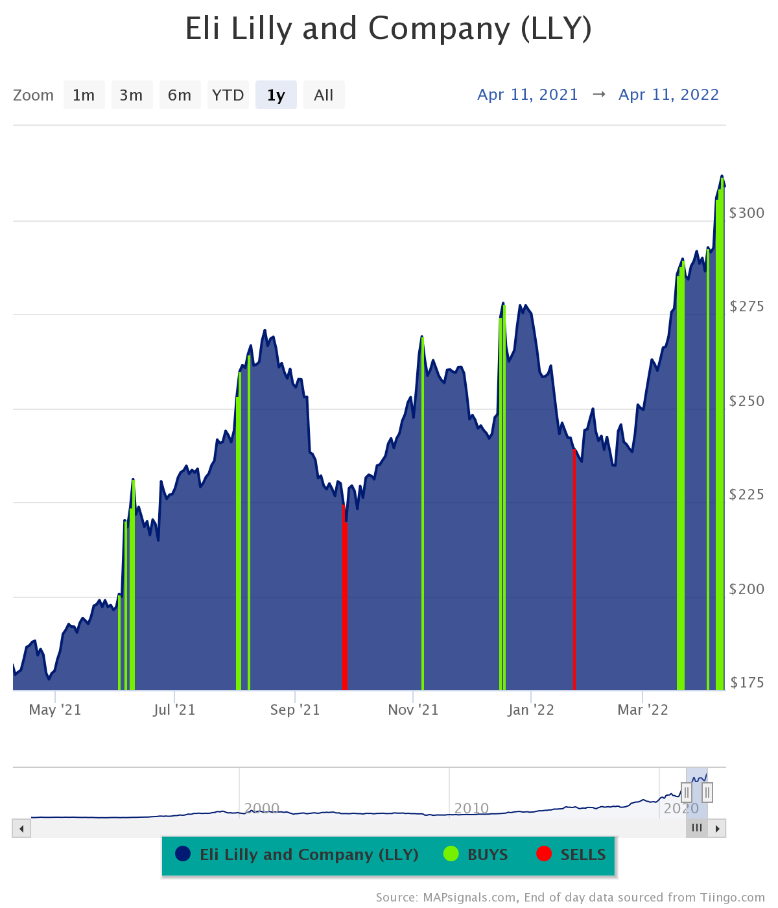
Task: Show All historical data range
Action: pos(324,95)
